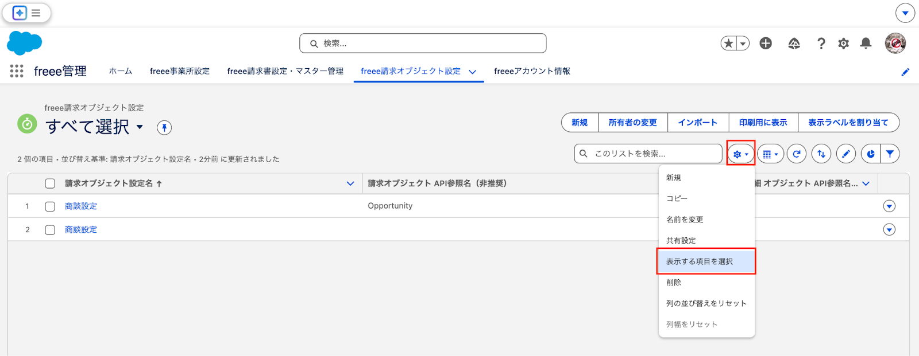Open the 商談設定 link in row 2
This screenshot has width=919, height=356.
pyautogui.click(x=81, y=230)
